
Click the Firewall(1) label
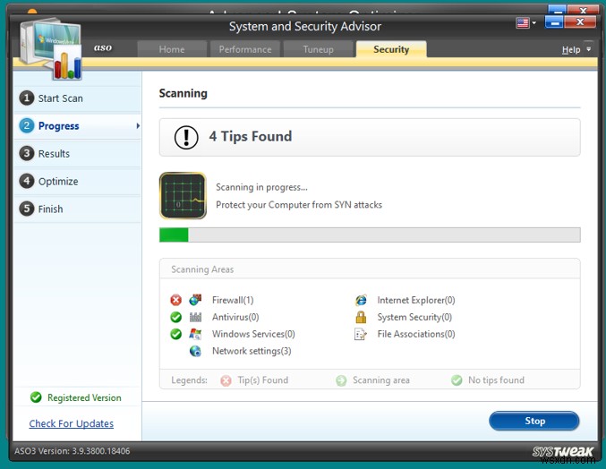point(233,300)
